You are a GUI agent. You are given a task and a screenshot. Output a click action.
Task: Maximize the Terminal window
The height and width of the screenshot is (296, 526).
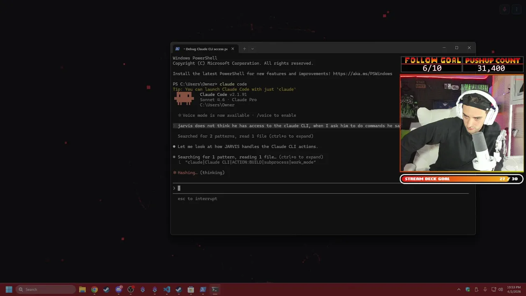pos(457,48)
